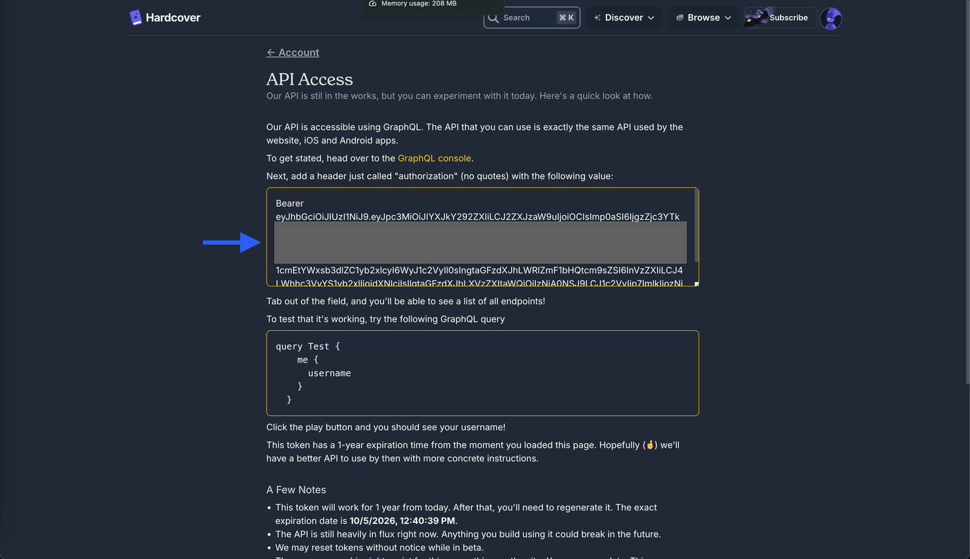Click inside the Search input box
Screen dimensions: 970x559
[x=524, y=17]
